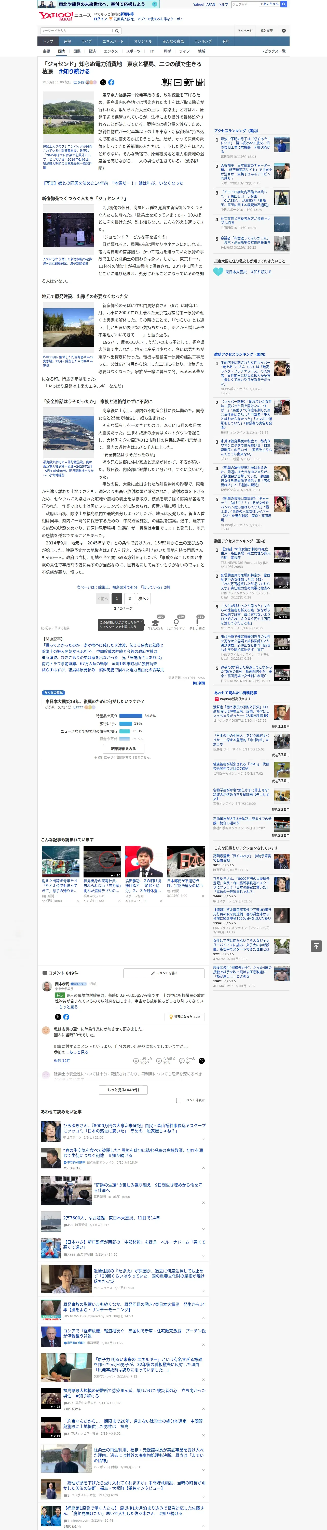Open the Shinjuku Station night photo thumbnail
The height and width of the screenshot is (1530, 327).
tap(68, 230)
